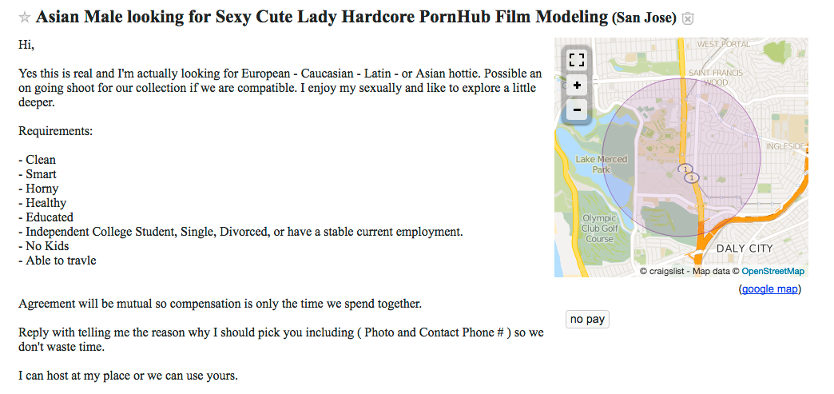Viewport: 834px width, 394px height.
Task: Hide this posting using the icon after (San Jose)
Action: point(687,18)
